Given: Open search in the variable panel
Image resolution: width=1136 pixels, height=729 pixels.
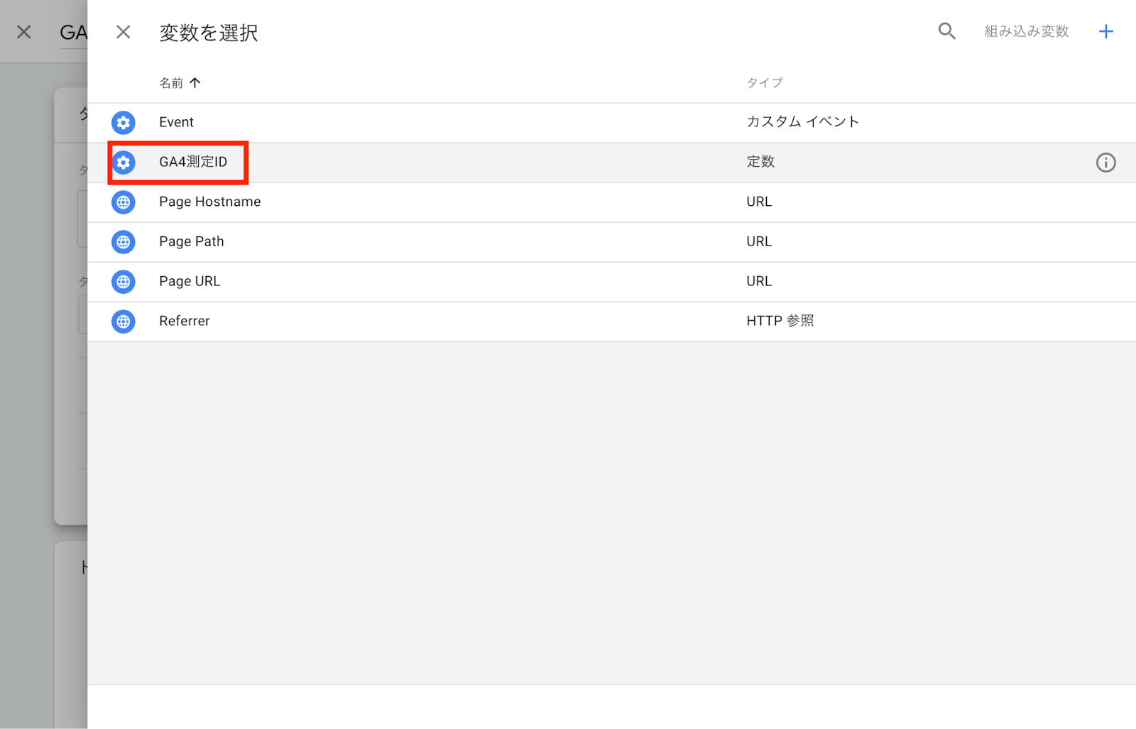Looking at the screenshot, I should click(x=947, y=31).
